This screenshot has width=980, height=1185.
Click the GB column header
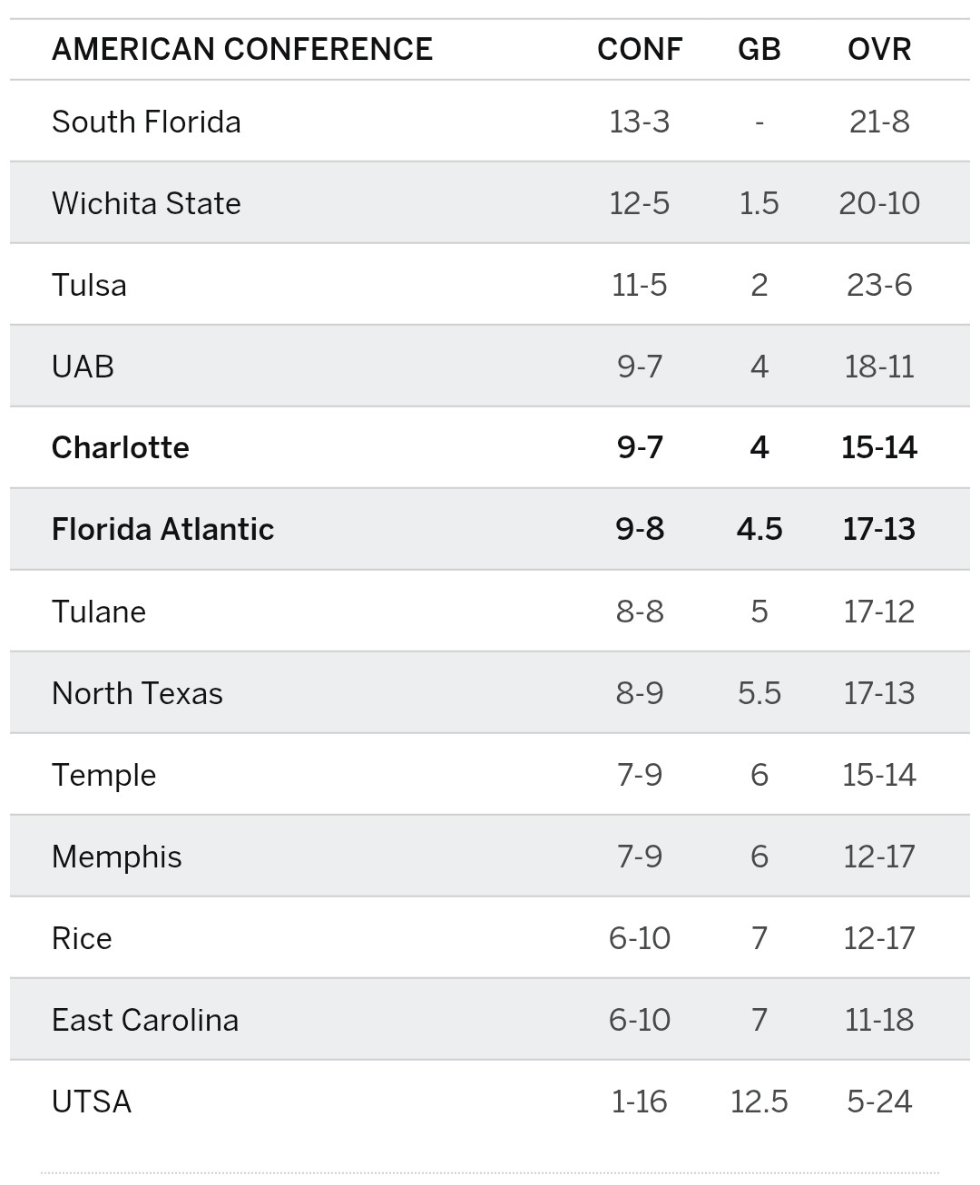click(x=759, y=49)
